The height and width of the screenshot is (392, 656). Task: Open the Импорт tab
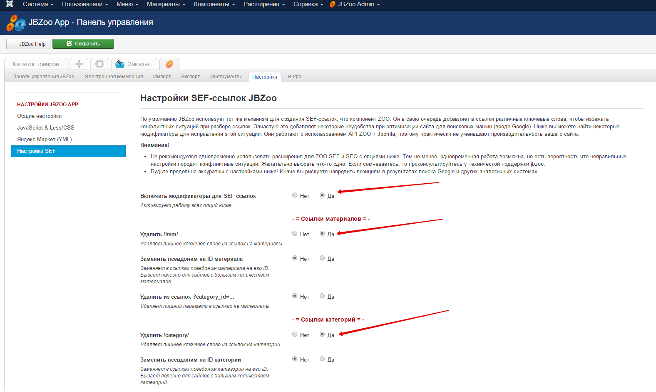tap(162, 77)
